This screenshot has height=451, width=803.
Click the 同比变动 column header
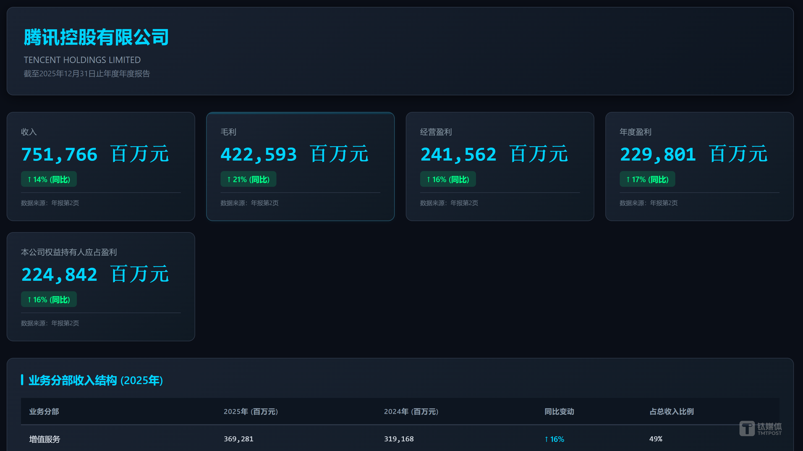559,412
